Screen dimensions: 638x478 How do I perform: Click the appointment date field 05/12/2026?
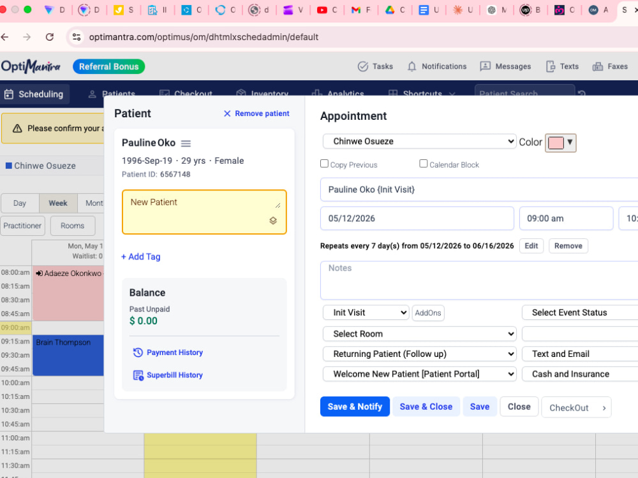(x=417, y=219)
